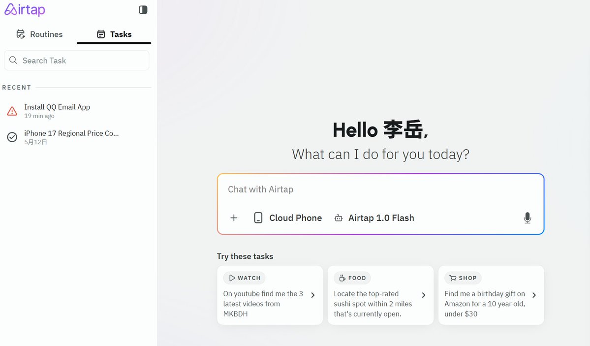Click the search magnifier icon

[x=13, y=60]
